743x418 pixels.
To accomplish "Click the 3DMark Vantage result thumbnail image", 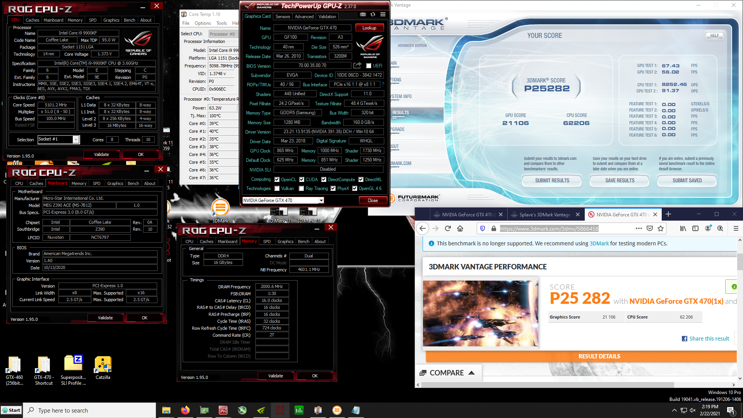I will (480, 313).
